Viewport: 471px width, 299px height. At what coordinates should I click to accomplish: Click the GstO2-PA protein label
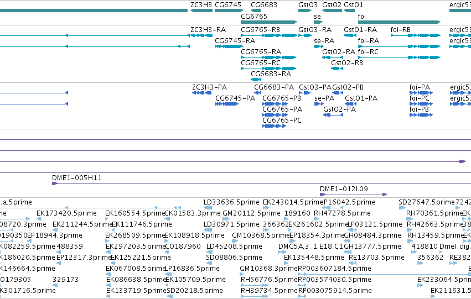(339, 109)
